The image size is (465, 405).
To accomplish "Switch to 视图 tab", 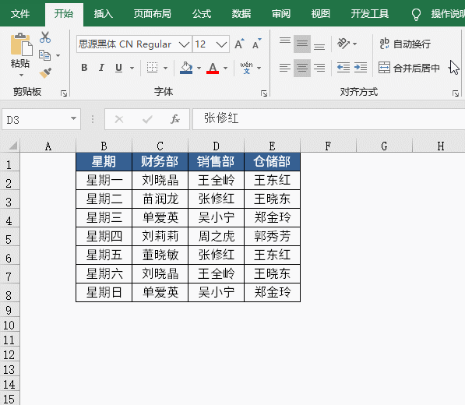I will pos(321,14).
